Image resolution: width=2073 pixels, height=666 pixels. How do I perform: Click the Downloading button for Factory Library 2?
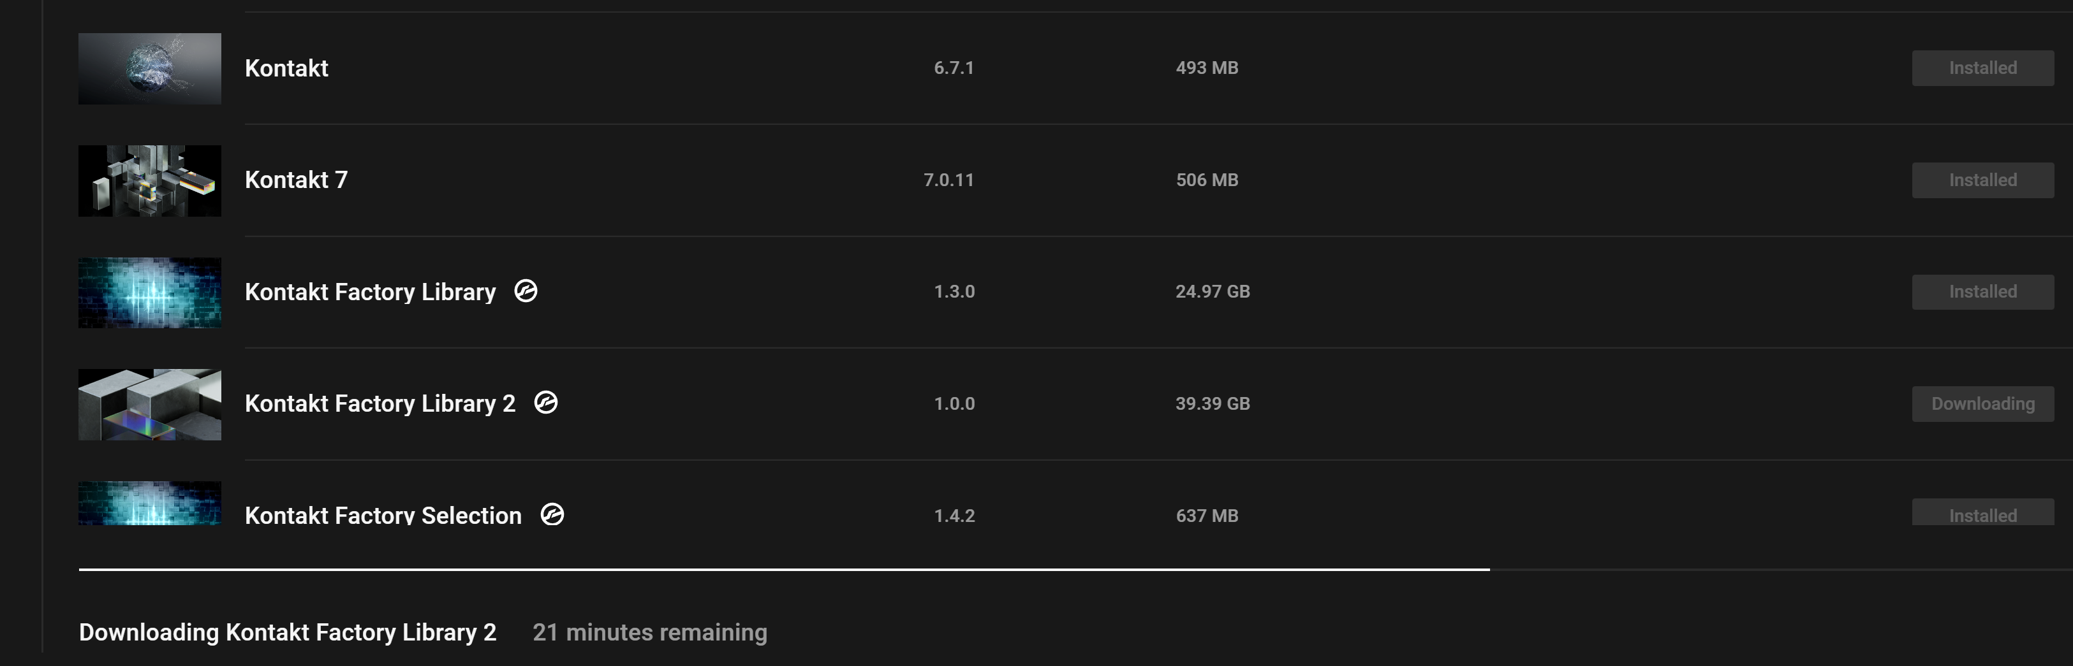coord(1982,404)
